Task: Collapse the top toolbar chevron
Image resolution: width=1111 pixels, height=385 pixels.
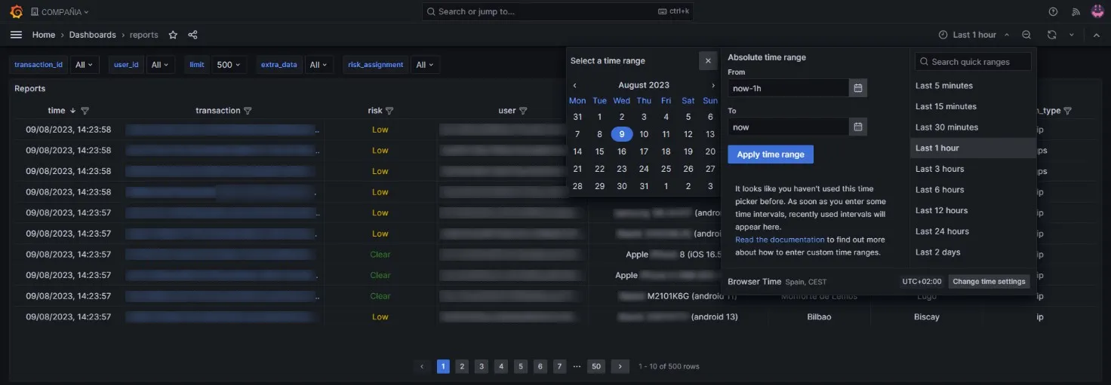Action: 1096,35
